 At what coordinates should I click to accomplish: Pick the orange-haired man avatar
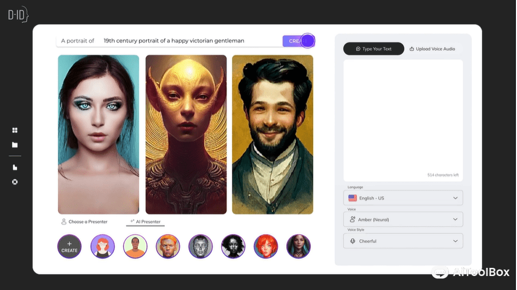coord(168,246)
